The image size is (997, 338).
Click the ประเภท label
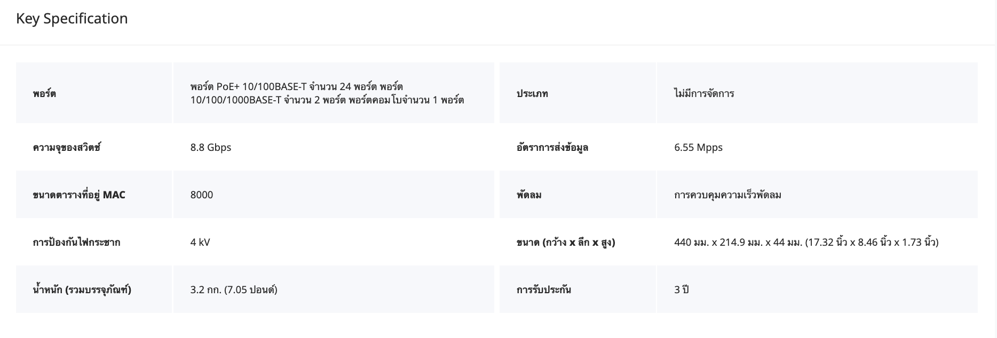click(532, 93)
